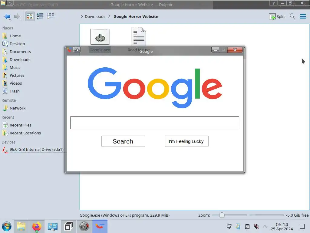The image size is (310, 233).
Task: Click the muted volume tray icon
Action: coord(256,226)
